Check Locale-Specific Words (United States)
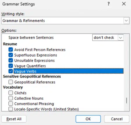 pos(10,109)
